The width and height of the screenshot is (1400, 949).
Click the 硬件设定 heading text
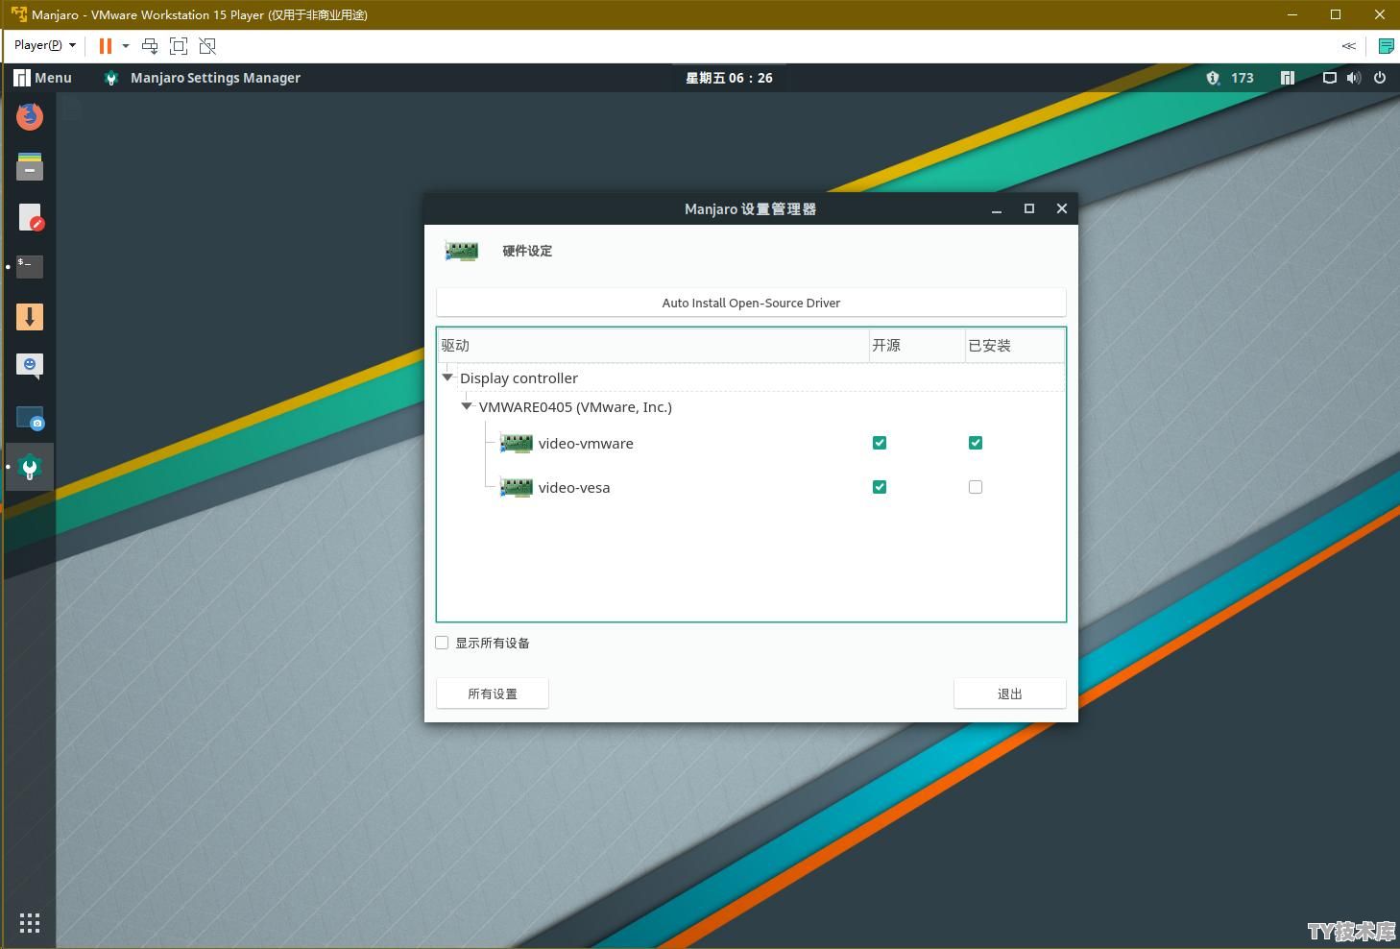point(527,251)
